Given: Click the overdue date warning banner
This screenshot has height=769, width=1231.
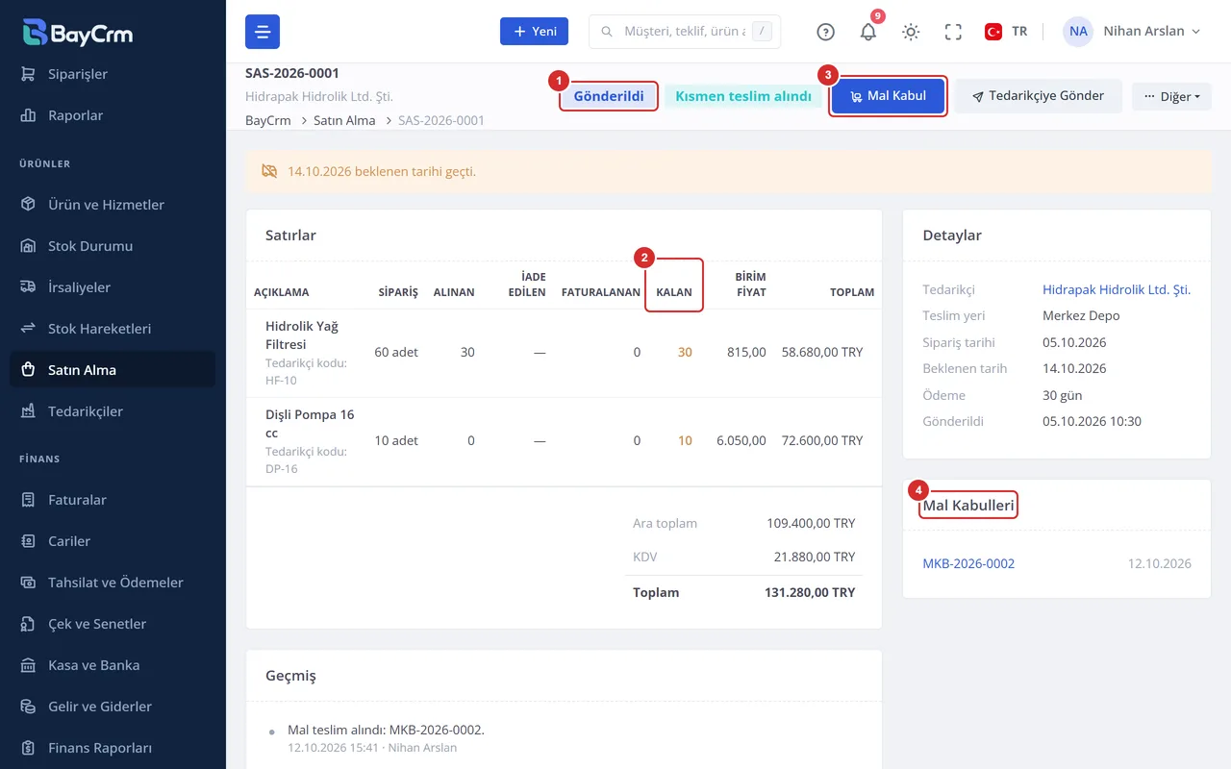Looking at the screenshot, I should (728, 171).
